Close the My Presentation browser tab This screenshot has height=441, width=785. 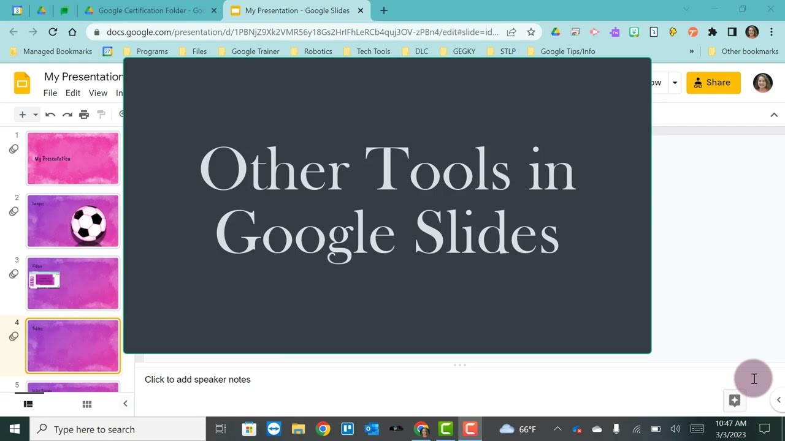point(361,10)
